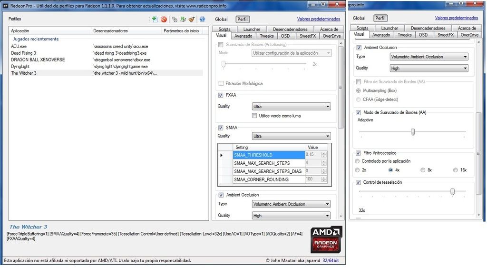Click Global button in right window

click(359, 18)
